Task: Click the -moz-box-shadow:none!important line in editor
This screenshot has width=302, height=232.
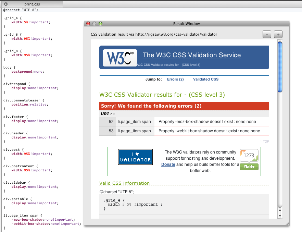Action: pyautogui.click(x=43, y=219)
